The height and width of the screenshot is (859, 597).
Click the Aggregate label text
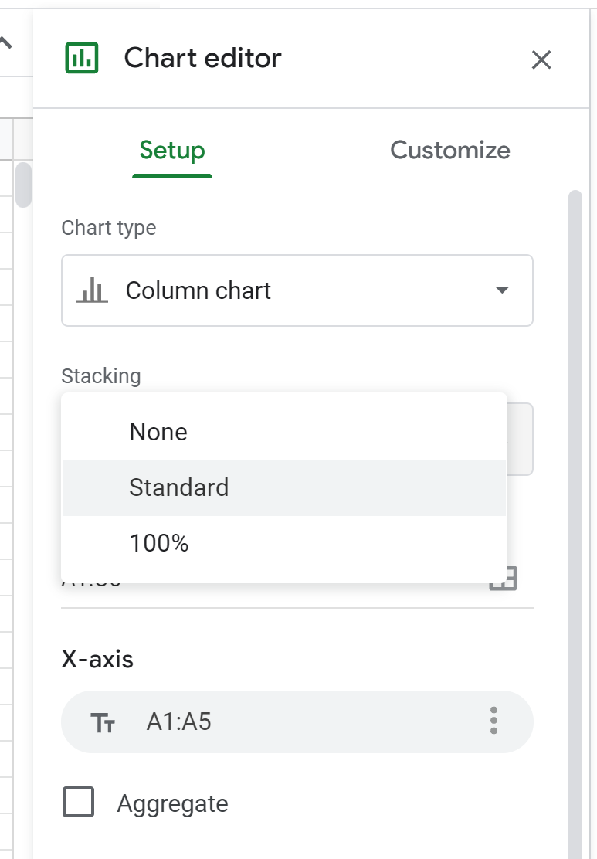(x=172, y=803)
